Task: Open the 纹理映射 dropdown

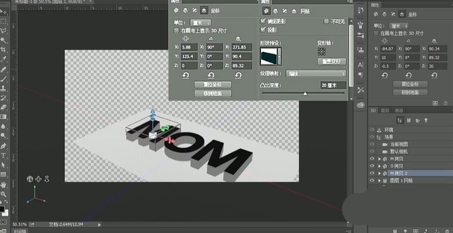Action: pos(316,74)
